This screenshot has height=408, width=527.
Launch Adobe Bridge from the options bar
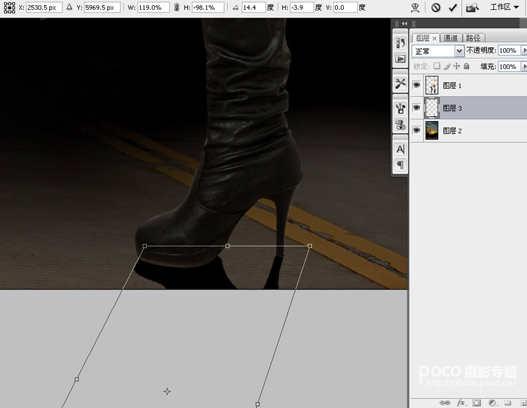[472, 8]
